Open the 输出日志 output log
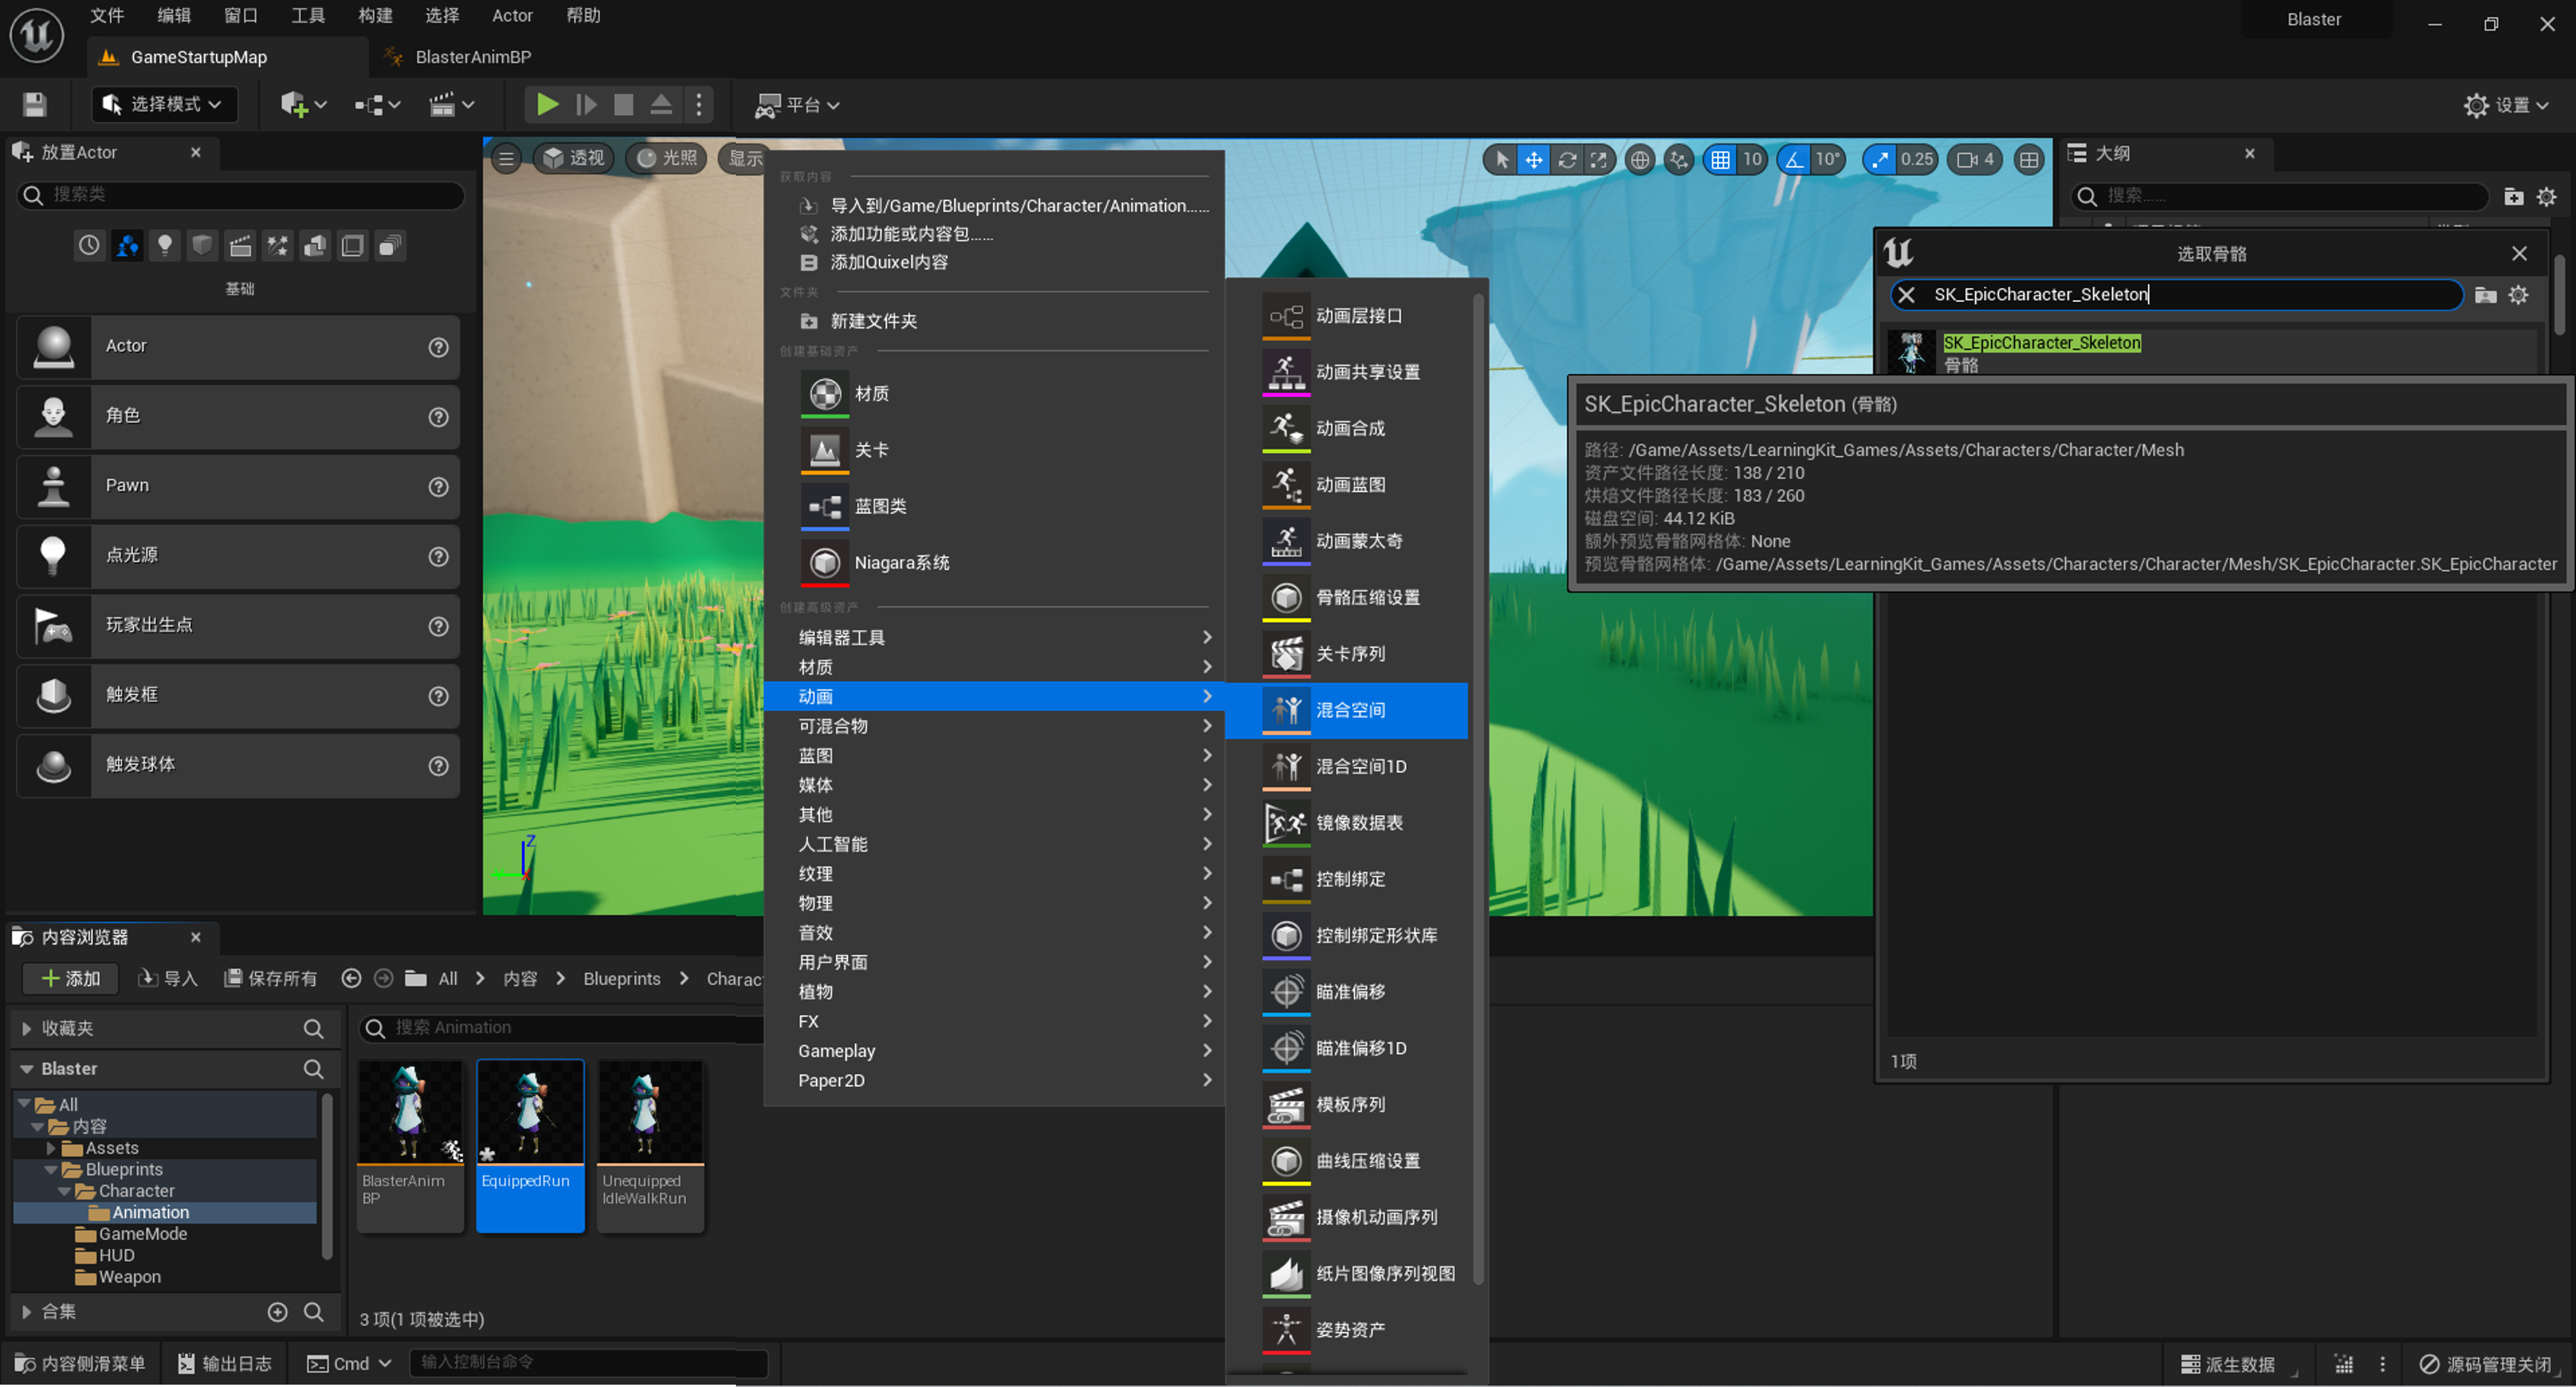 click(225, 1363)
